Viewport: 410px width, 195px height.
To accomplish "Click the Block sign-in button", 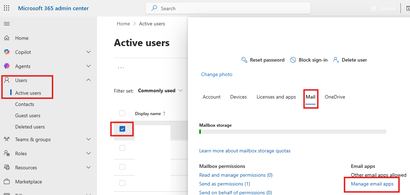I will pyautogui.click(x=309, y=60).
